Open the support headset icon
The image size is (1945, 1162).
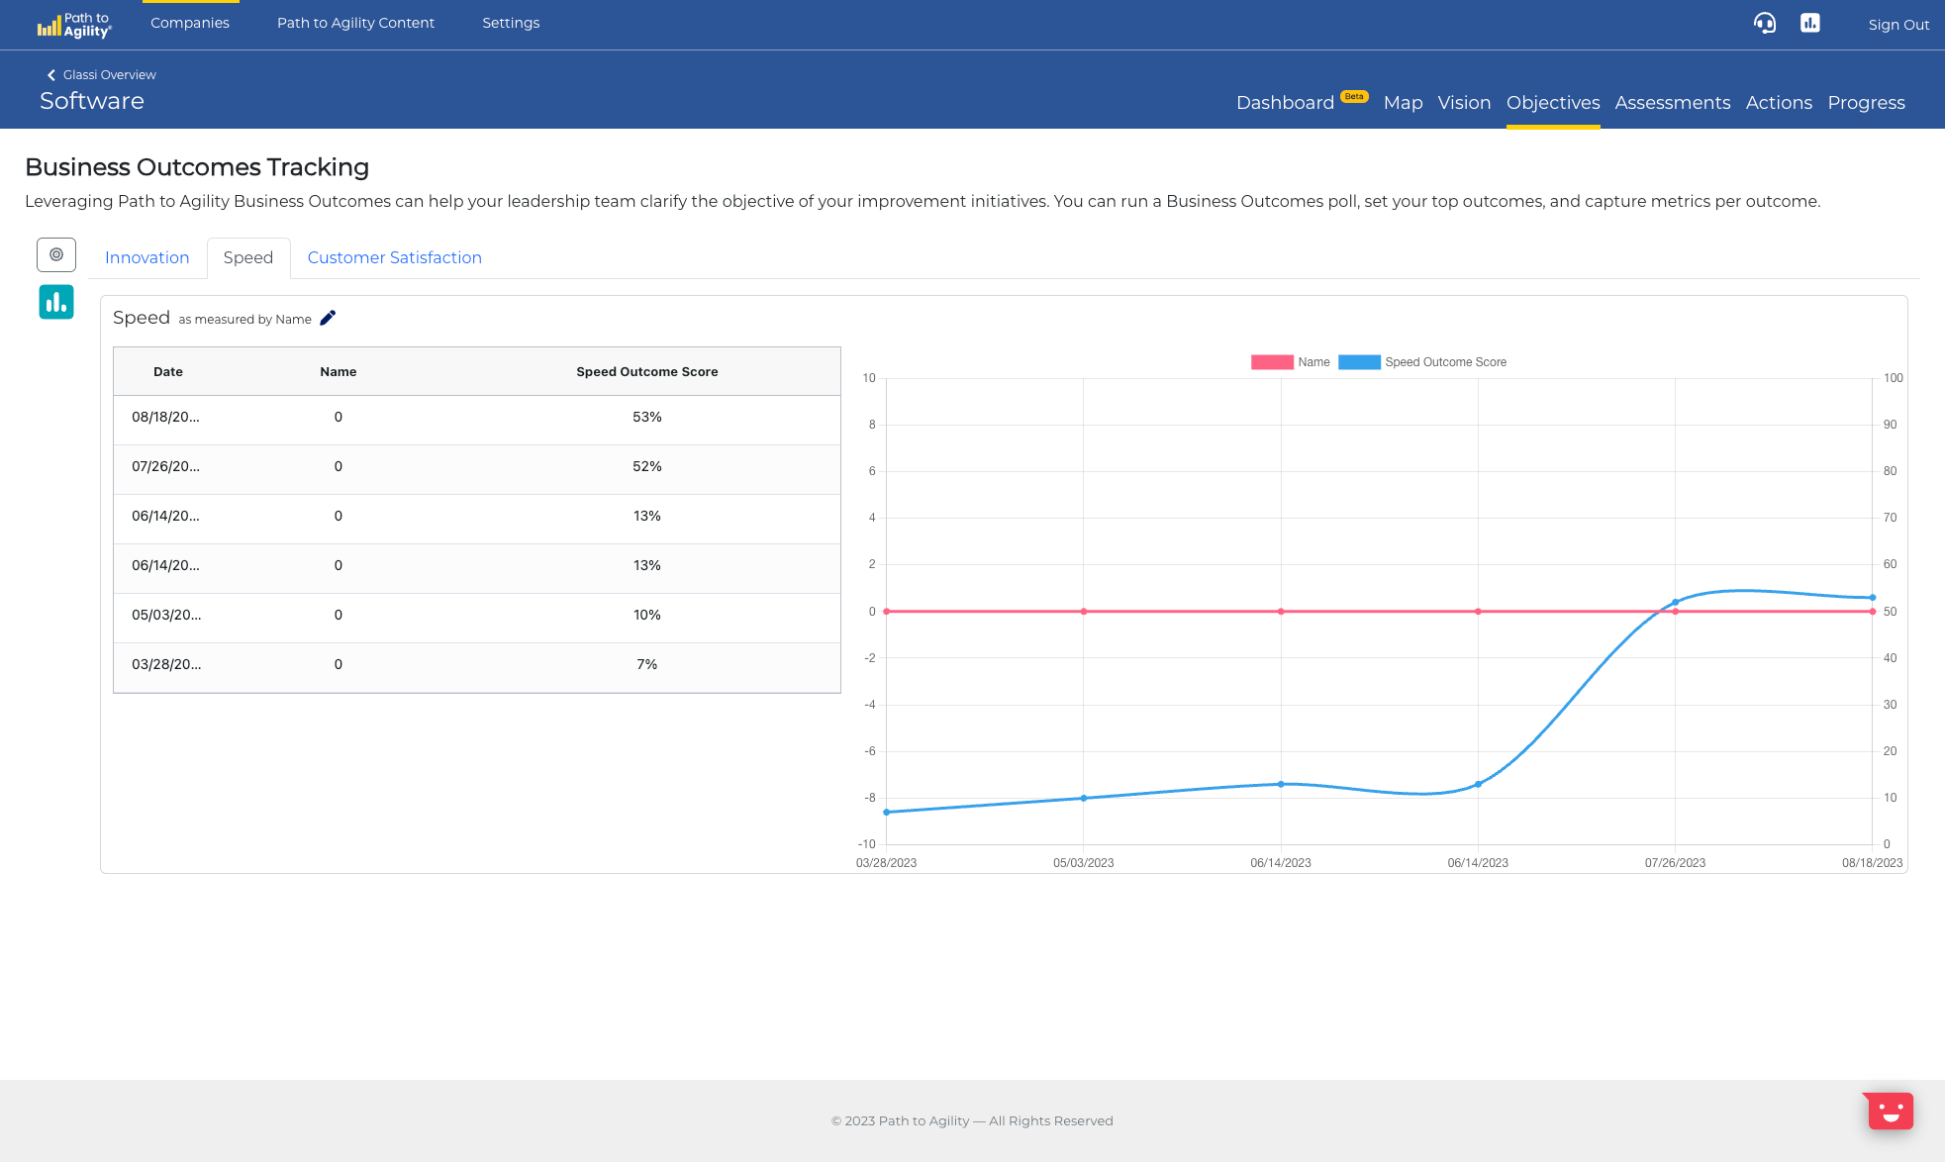point(1766,23)
